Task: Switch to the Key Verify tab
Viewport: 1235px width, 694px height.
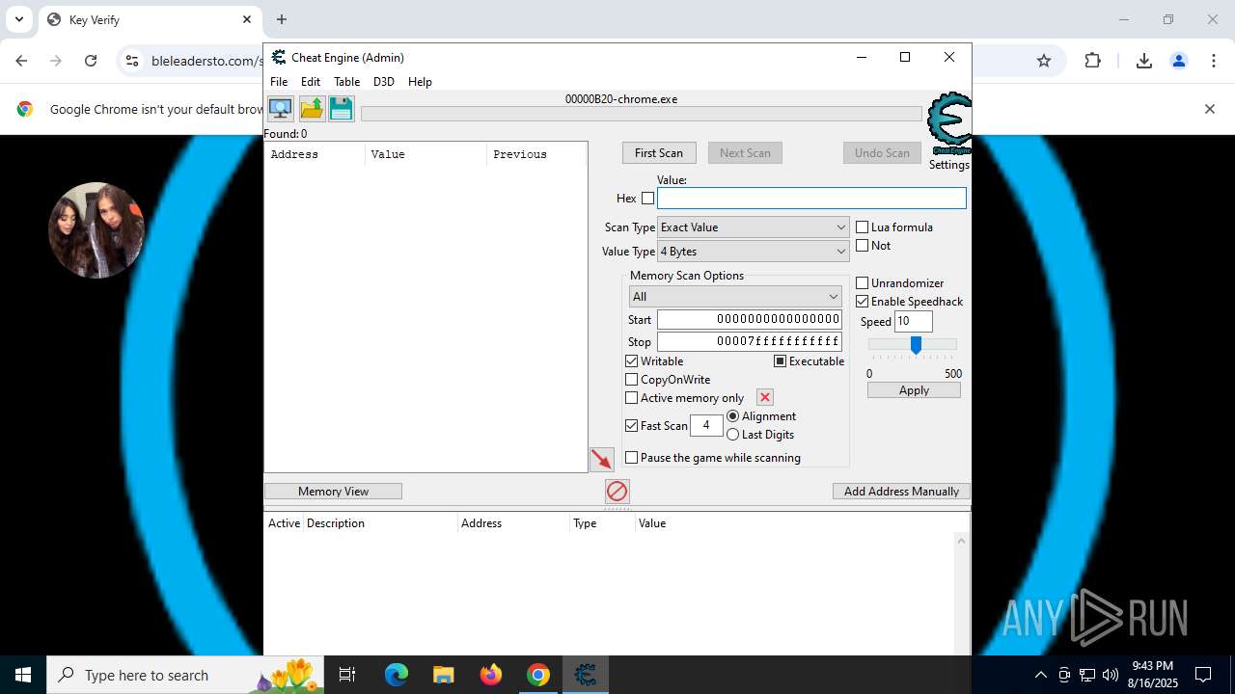Action: coord(150,19)
